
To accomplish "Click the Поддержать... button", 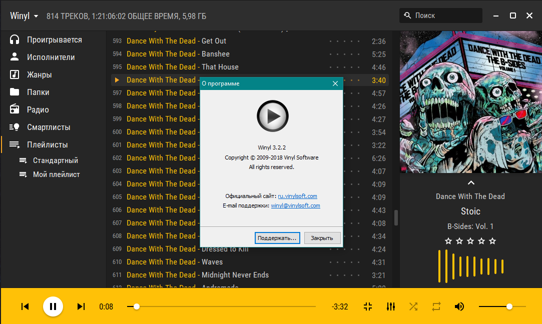I will [277, 238].
